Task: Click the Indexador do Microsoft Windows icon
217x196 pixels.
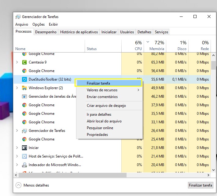Action: tap(24, 165)
